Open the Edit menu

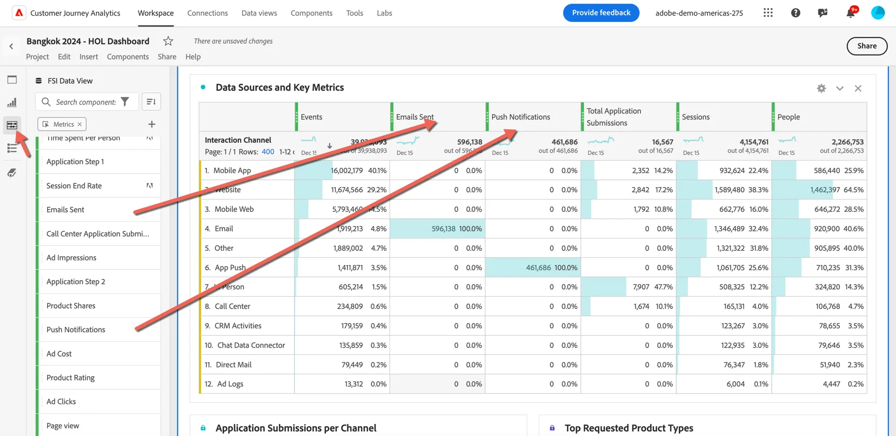pyautogui.click(x=64, y=57)
